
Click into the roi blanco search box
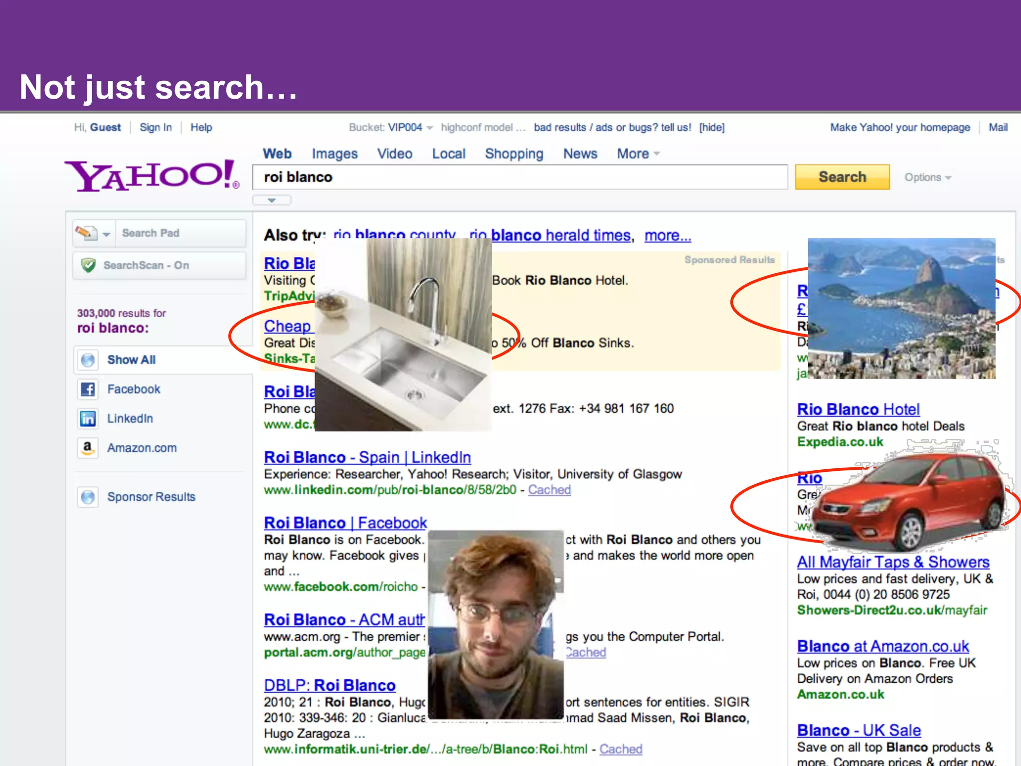[x=520, y=177]
